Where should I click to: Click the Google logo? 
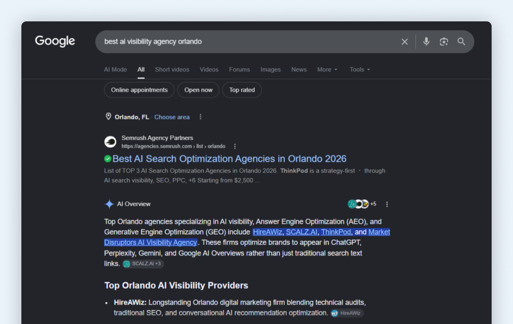click(55, 41)
